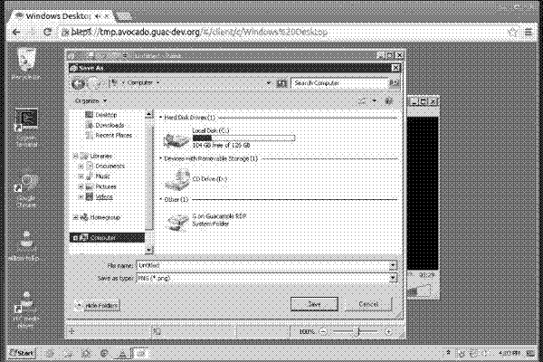543x362 pixels.
Task: Click the Save As back arrow
Action: pos(78,83)
